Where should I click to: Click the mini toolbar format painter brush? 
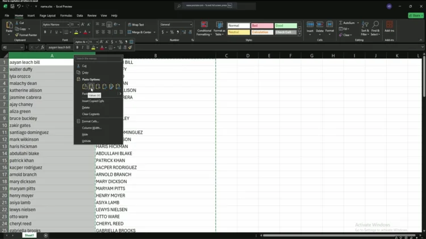(130, 48)
